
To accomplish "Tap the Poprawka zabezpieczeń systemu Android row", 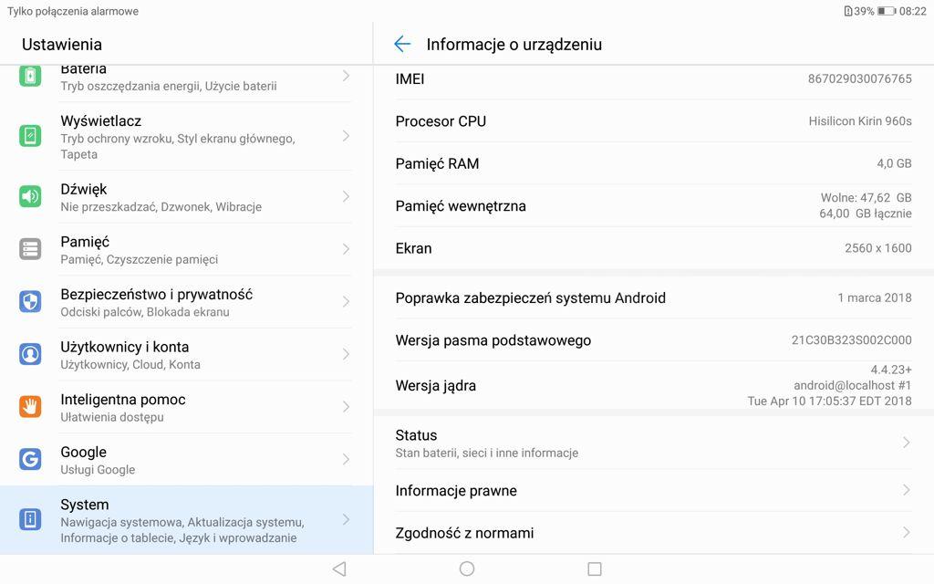I will (x=653, y=297).
